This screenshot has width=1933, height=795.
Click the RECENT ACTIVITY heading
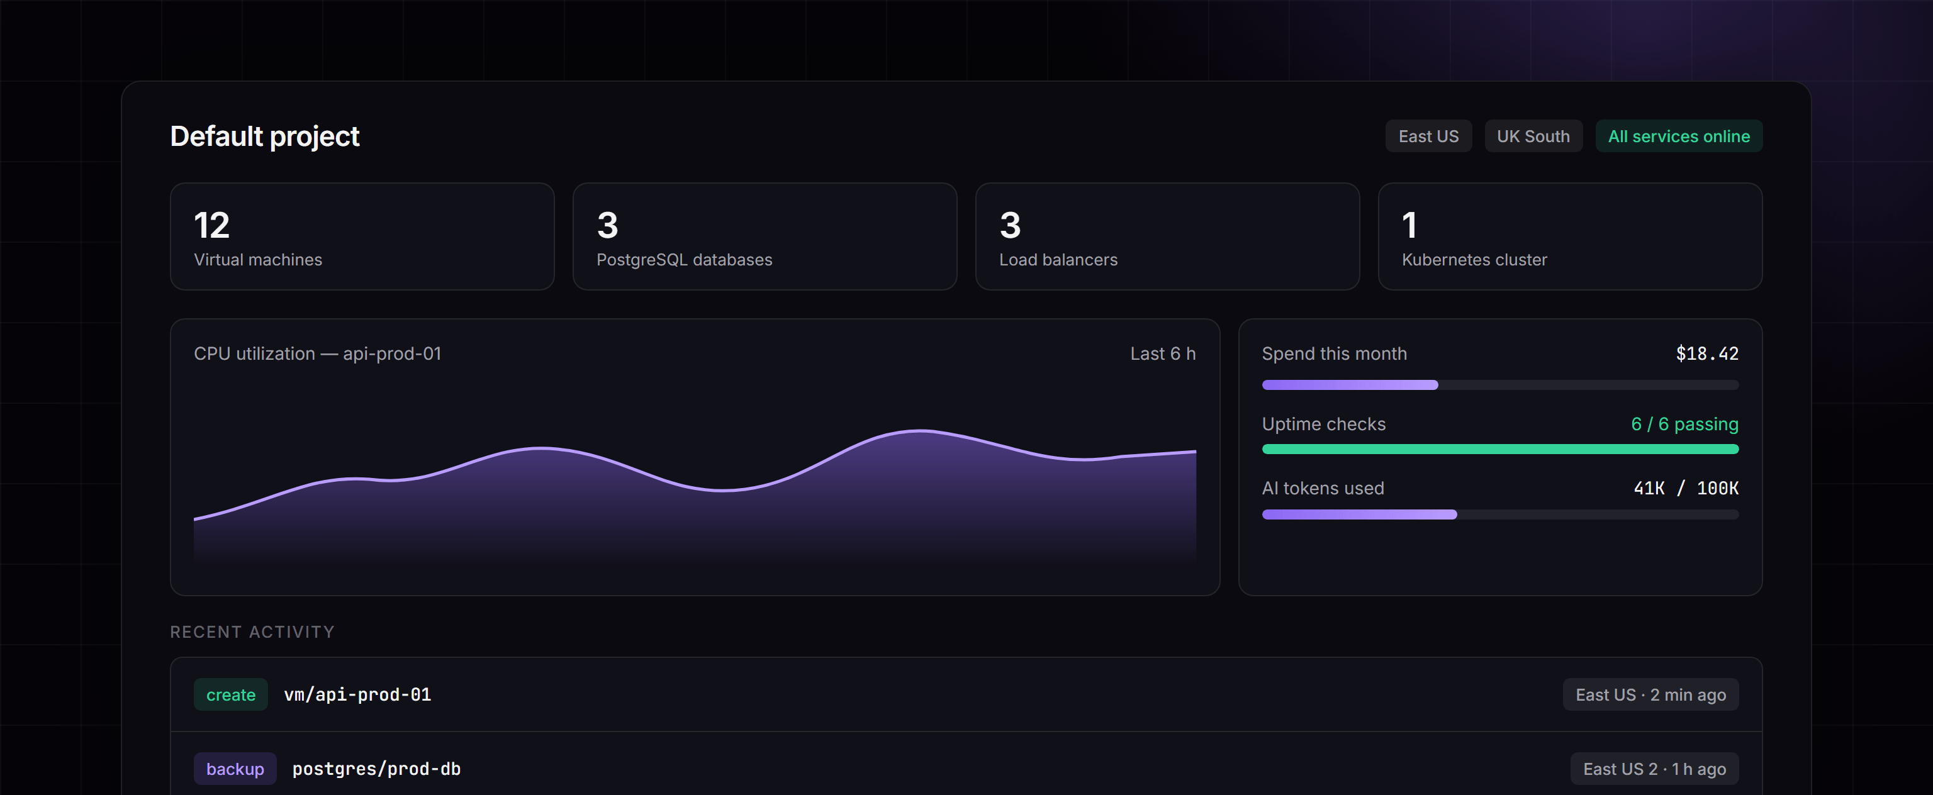[x=252, y=631]
